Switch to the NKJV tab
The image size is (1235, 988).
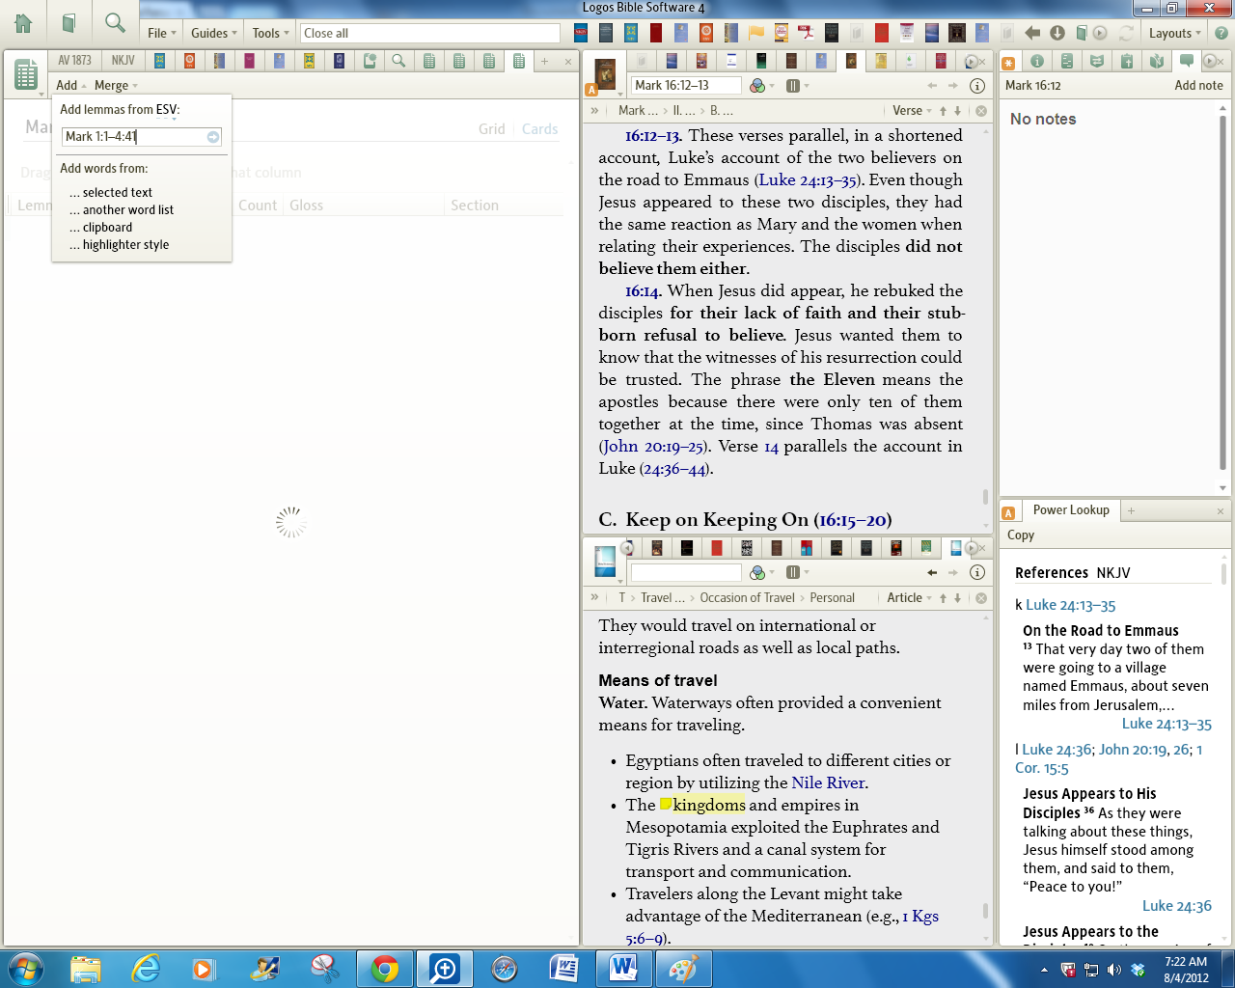123,61
